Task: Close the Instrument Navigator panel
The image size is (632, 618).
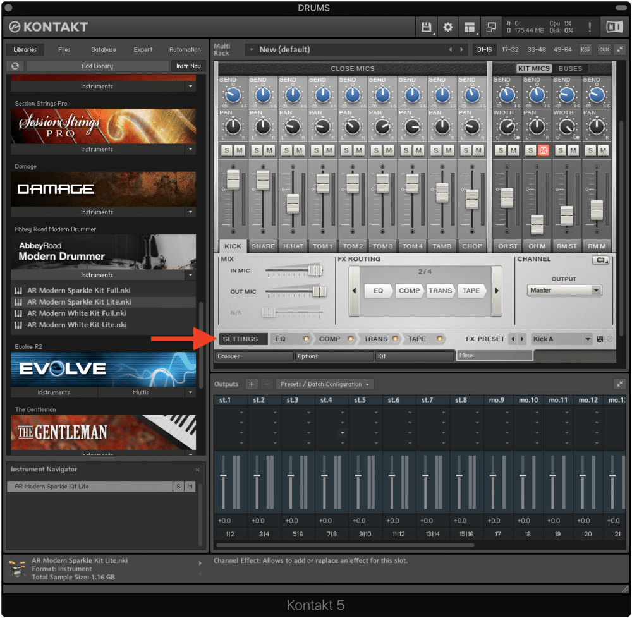Action: [x=197, y=470]
